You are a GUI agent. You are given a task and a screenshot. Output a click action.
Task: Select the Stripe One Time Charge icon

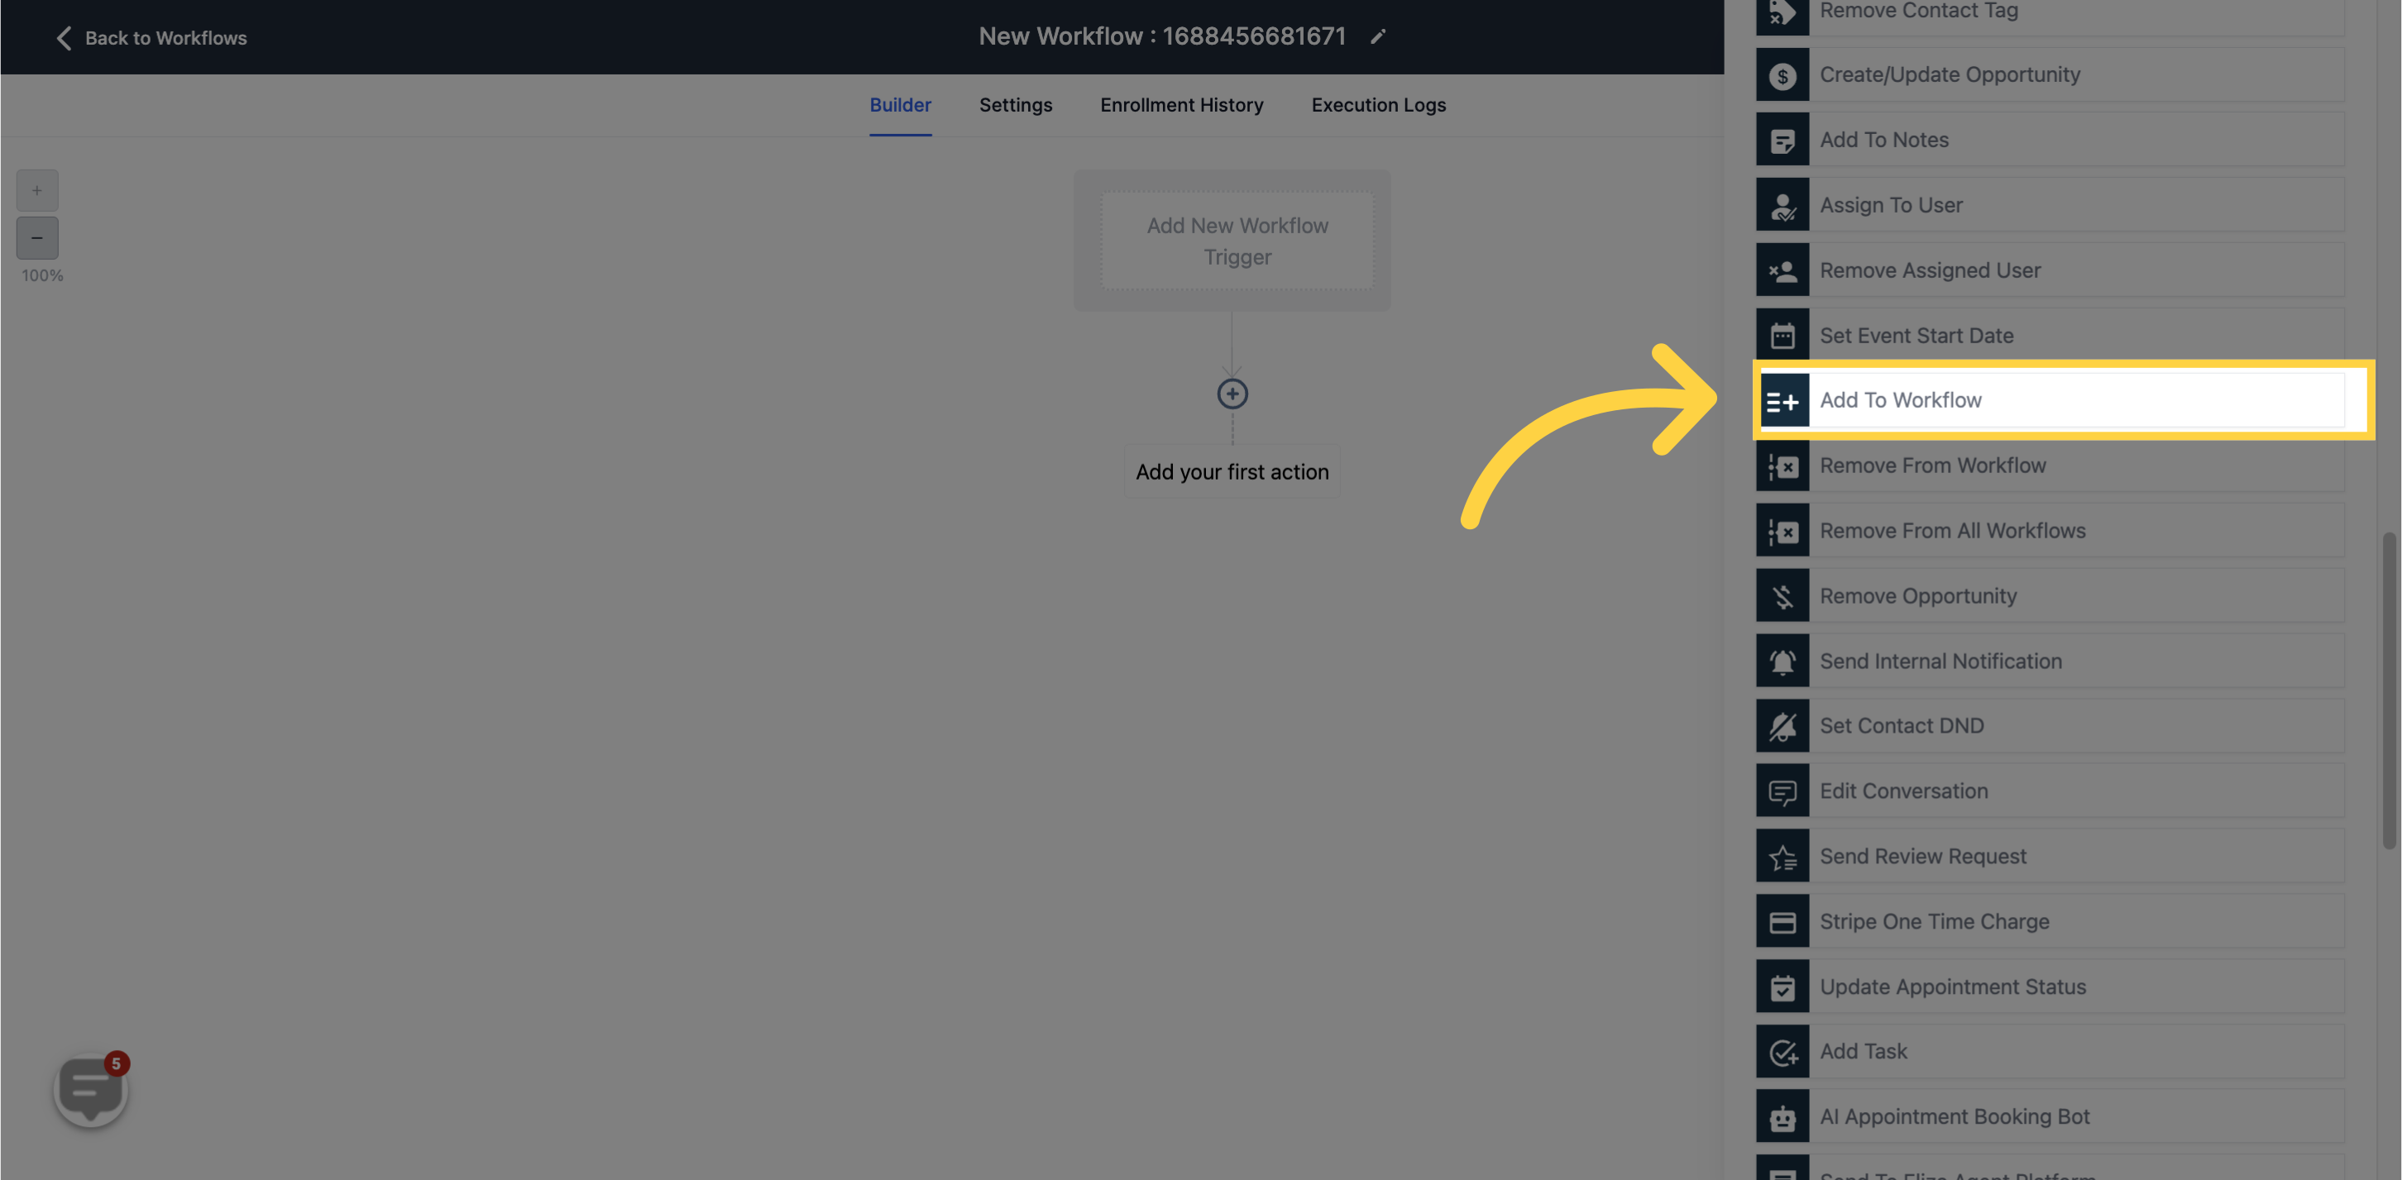click(x=1782, y=920)
